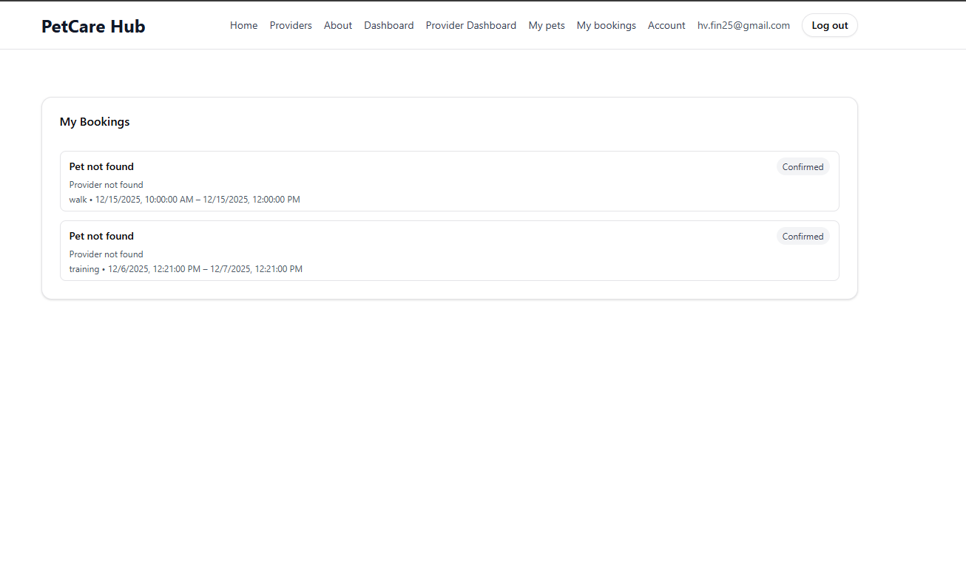This screenshot has width=966, height=576.
Task: Click the Confirmed badge on the walk booking
Action: pos(803,166)
